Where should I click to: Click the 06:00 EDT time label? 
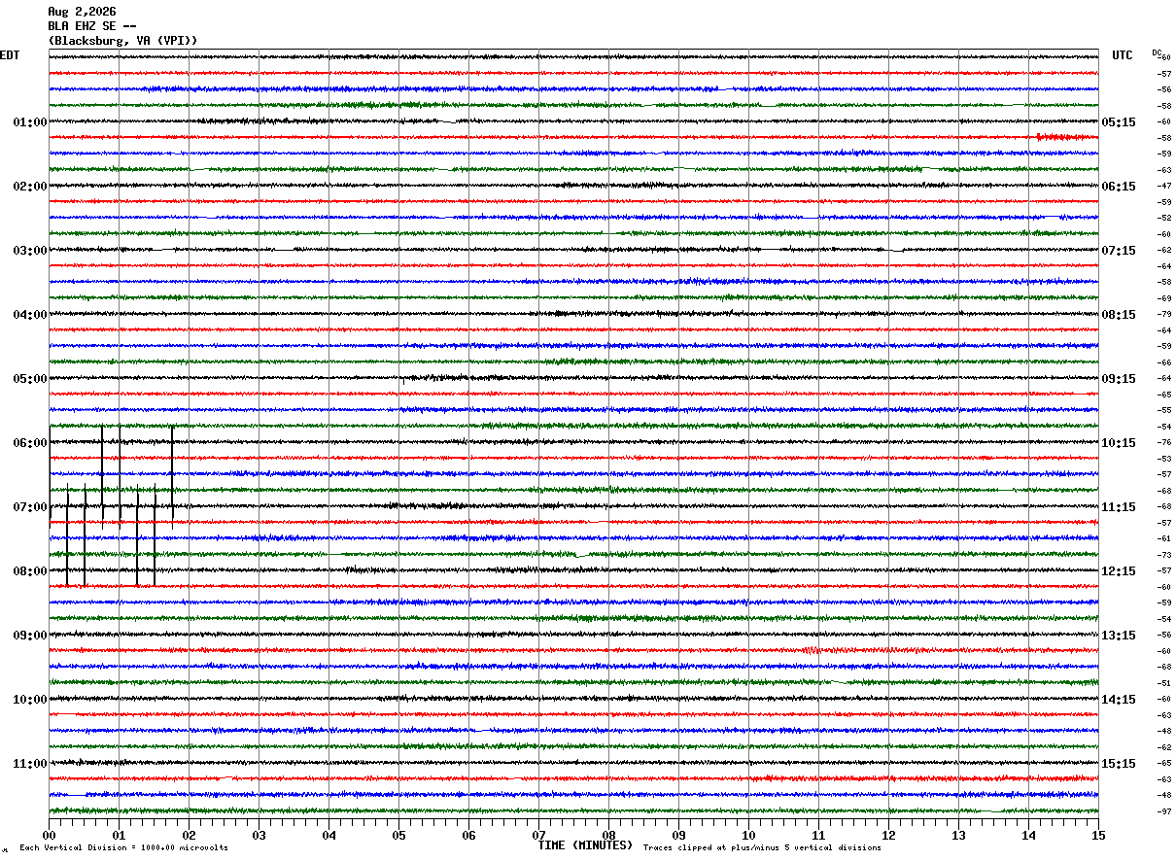(x=30, y=443)
